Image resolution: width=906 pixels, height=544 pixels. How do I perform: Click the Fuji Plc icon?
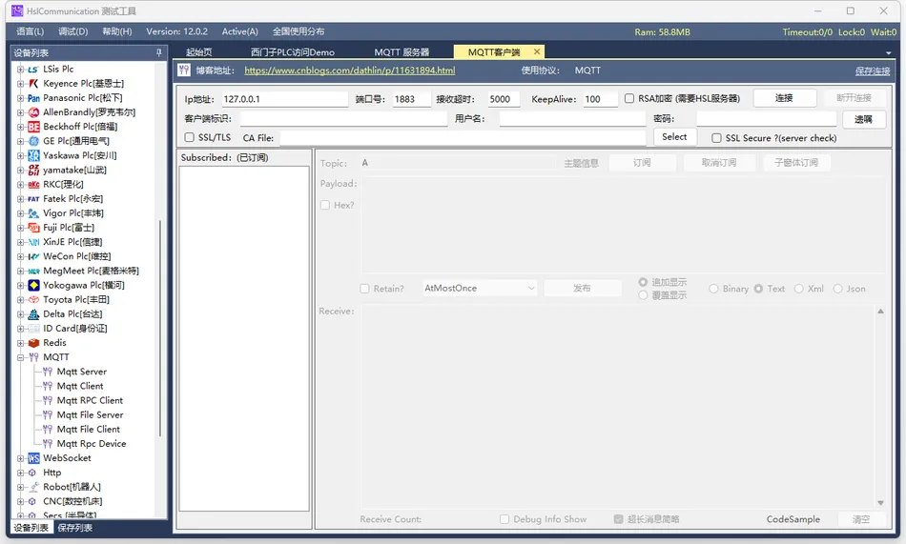pyautogui.click(x=33, y=228)
